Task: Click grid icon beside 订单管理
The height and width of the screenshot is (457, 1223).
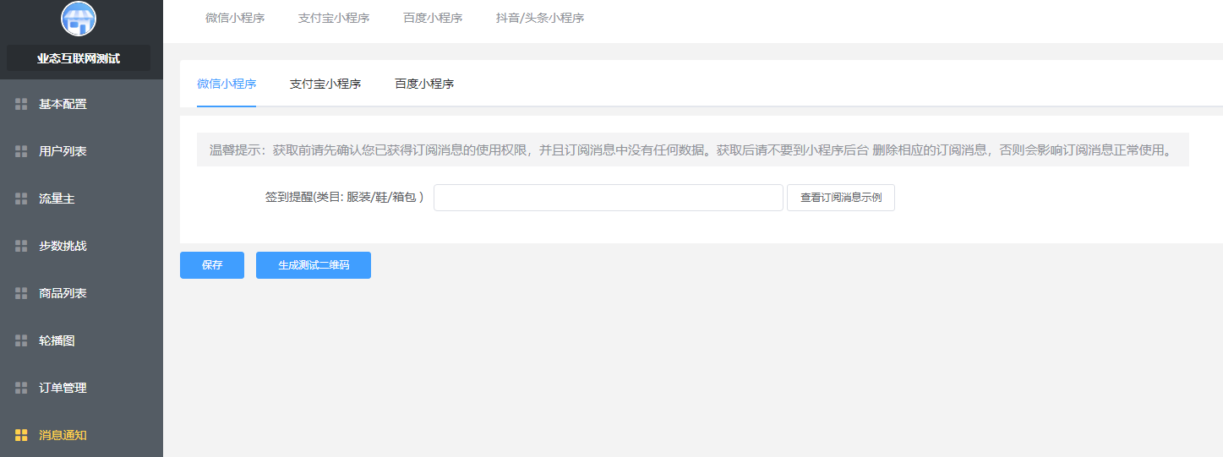Action: point(22,389)
